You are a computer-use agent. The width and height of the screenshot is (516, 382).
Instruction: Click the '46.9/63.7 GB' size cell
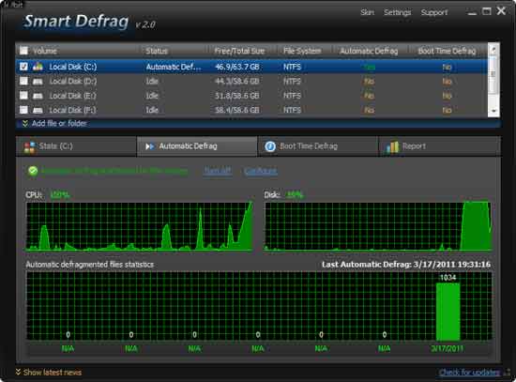[x=237, y=67]
